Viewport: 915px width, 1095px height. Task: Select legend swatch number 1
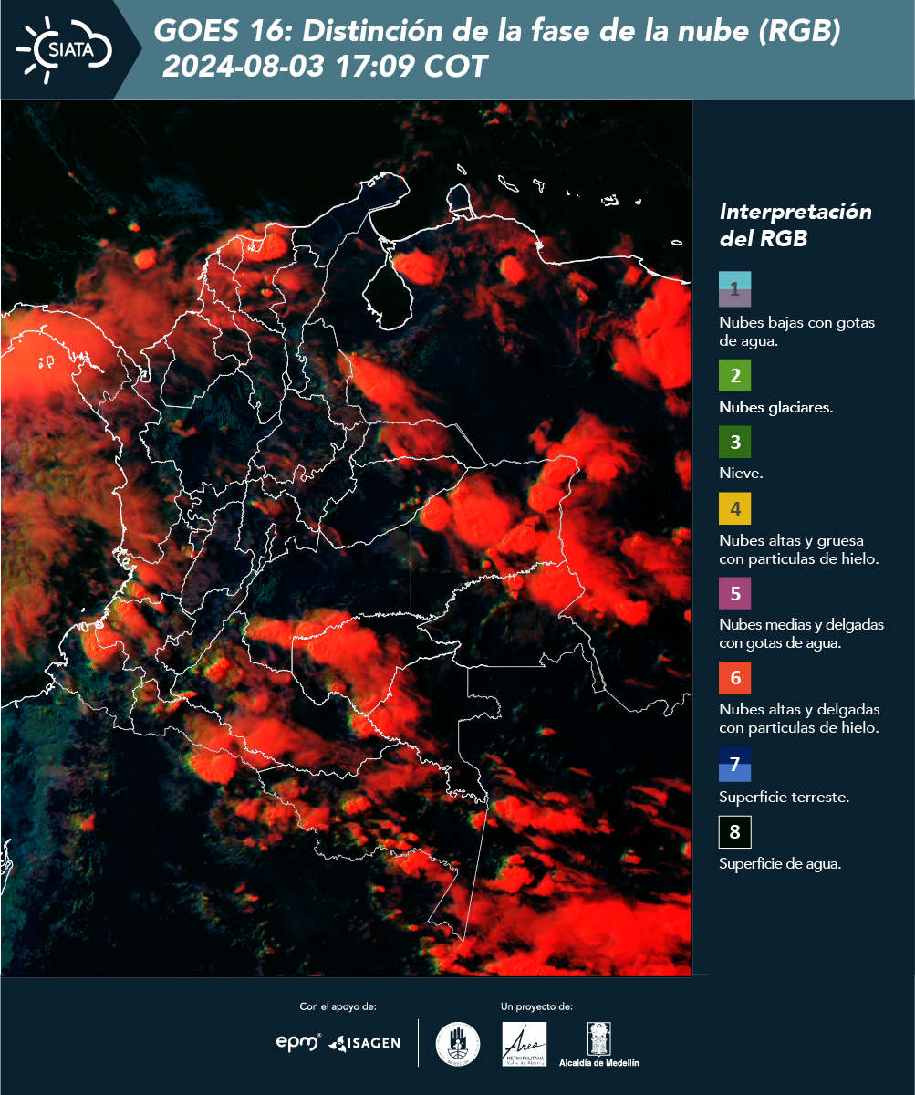[735, 289]
